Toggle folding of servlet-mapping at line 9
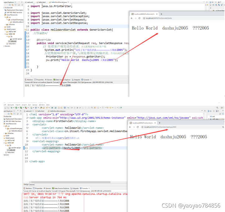Image resolution: width=225 pixels, height=212 pixels. [28, 141]
